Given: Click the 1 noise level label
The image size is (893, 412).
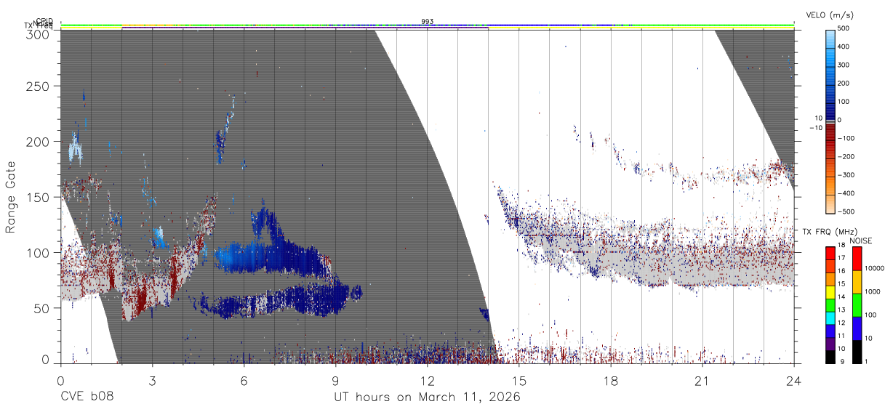Looking at the screenshot, I should 867,362.
